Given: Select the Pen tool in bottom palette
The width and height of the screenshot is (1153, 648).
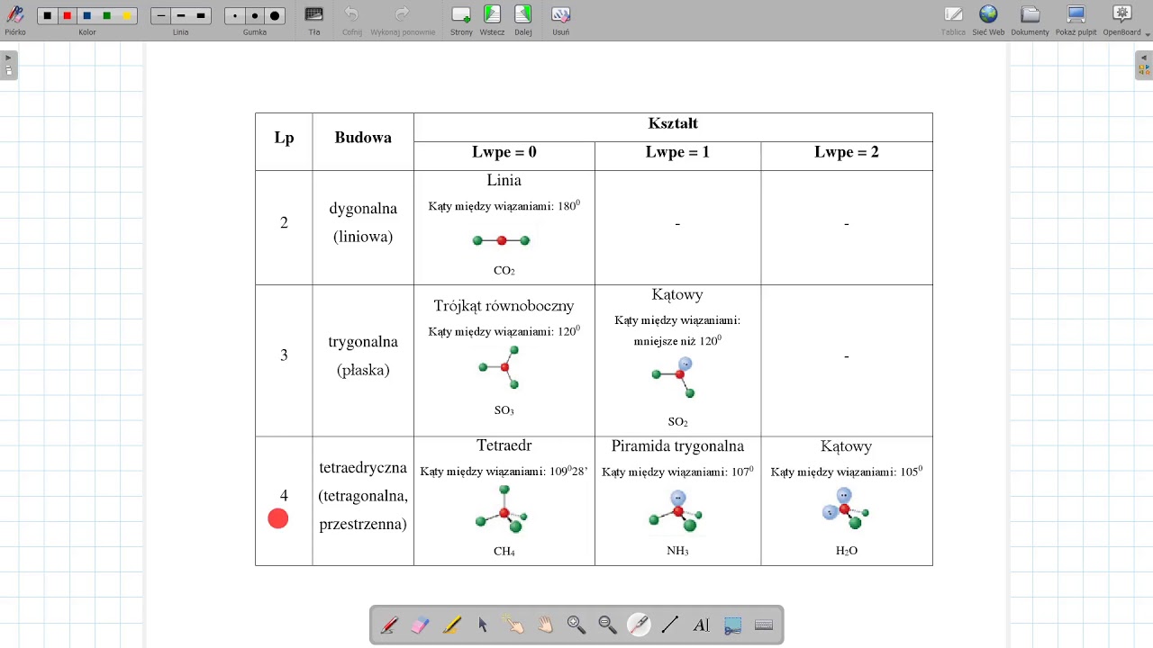Looking at the screenshot, I should click(x=389, y=625).
